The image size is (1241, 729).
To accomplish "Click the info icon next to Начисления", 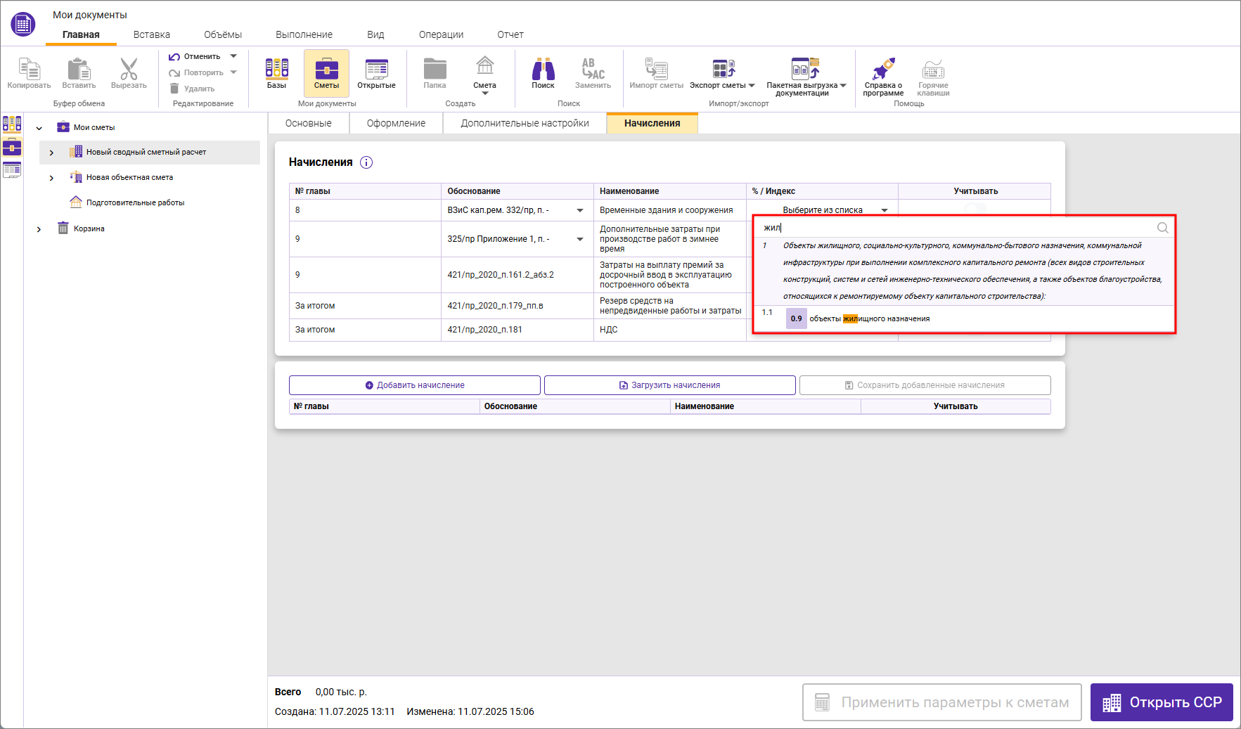I will click(366, 162).
